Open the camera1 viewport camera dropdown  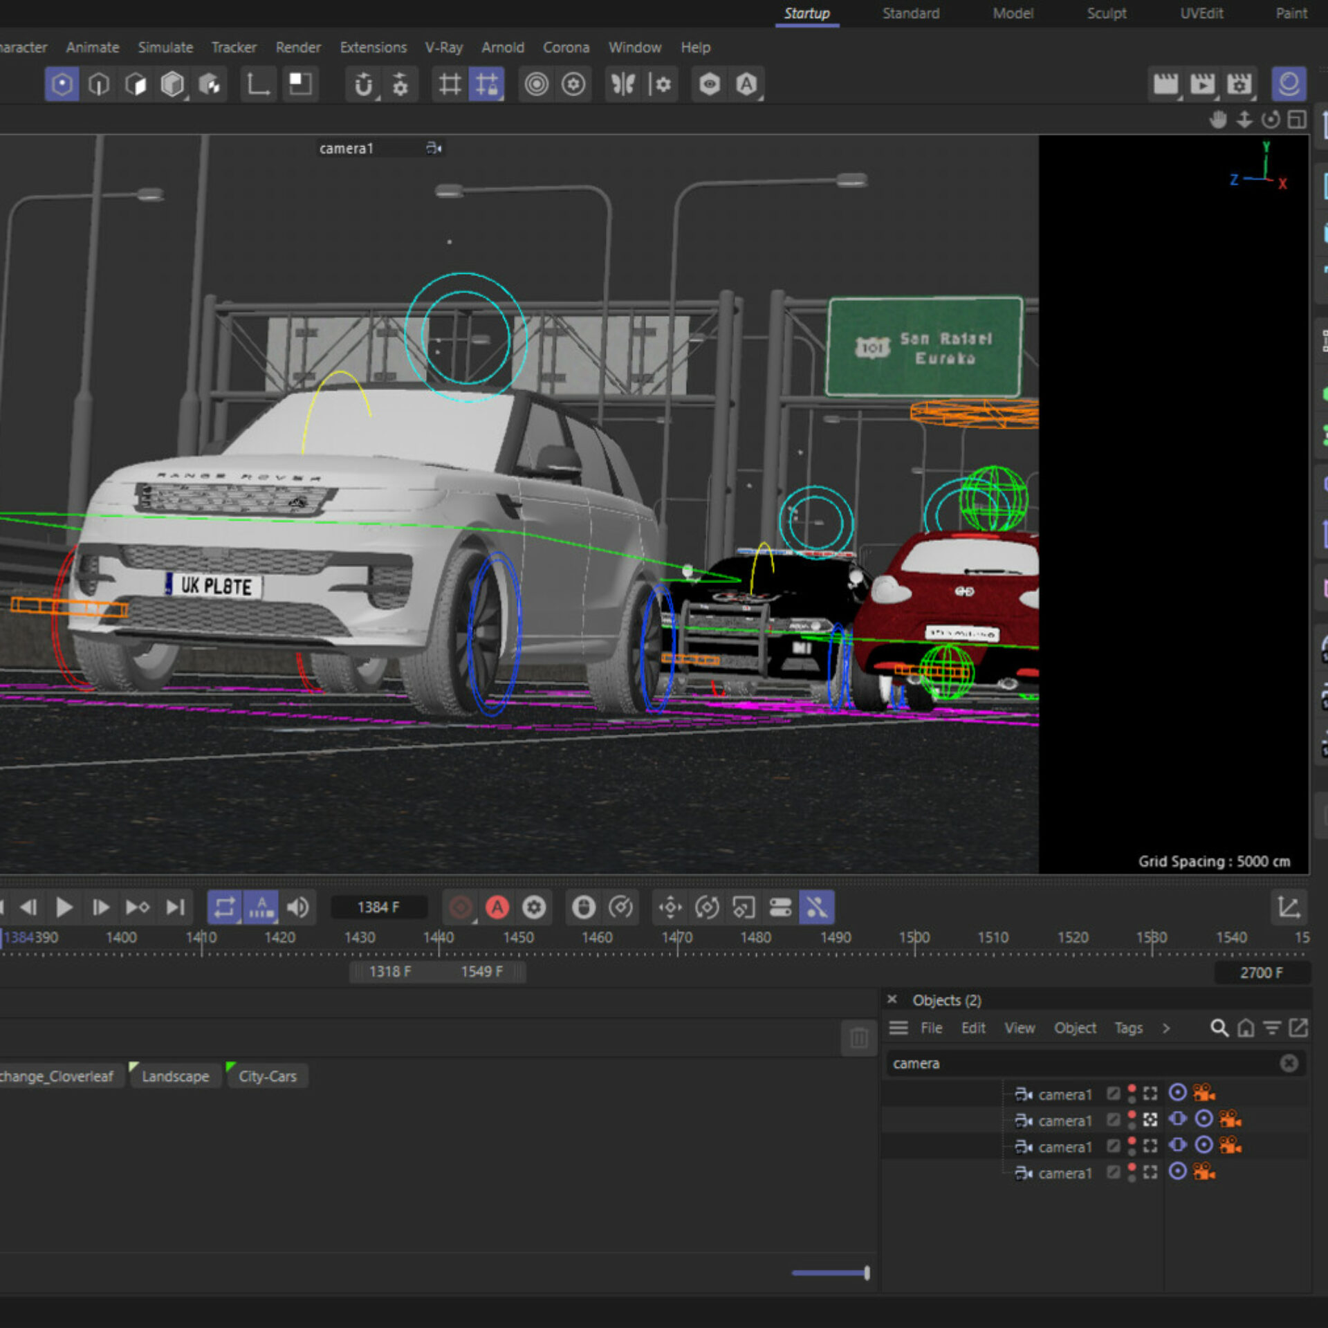pos(434,148)
